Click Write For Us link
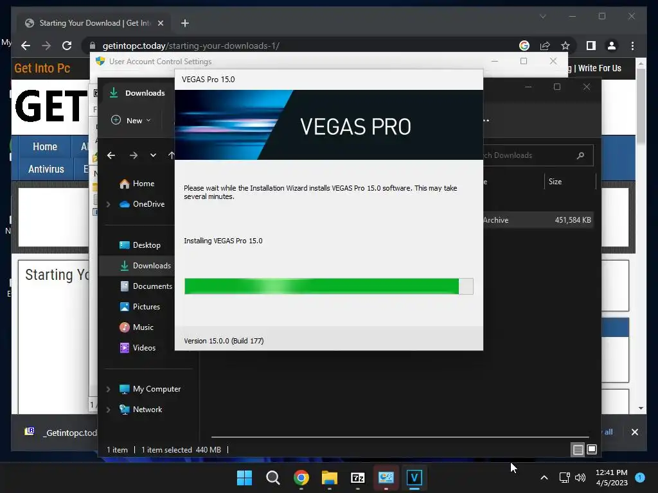 click(600, 68)
